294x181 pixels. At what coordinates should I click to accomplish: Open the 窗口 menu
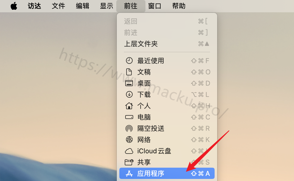(x=155, y=6)
